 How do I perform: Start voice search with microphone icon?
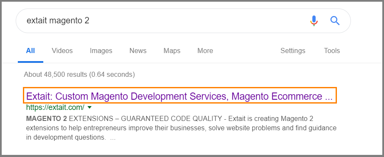pyautogui.click(x=314, y=20)
